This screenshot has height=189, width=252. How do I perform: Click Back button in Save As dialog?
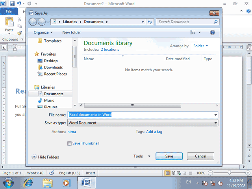pyautogui.click(x=33, y=22)
